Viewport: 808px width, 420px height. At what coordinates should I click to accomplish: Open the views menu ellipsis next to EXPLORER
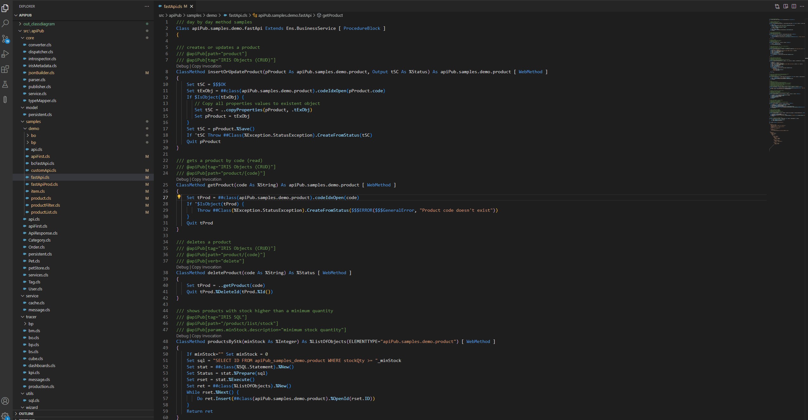(147, 6)
